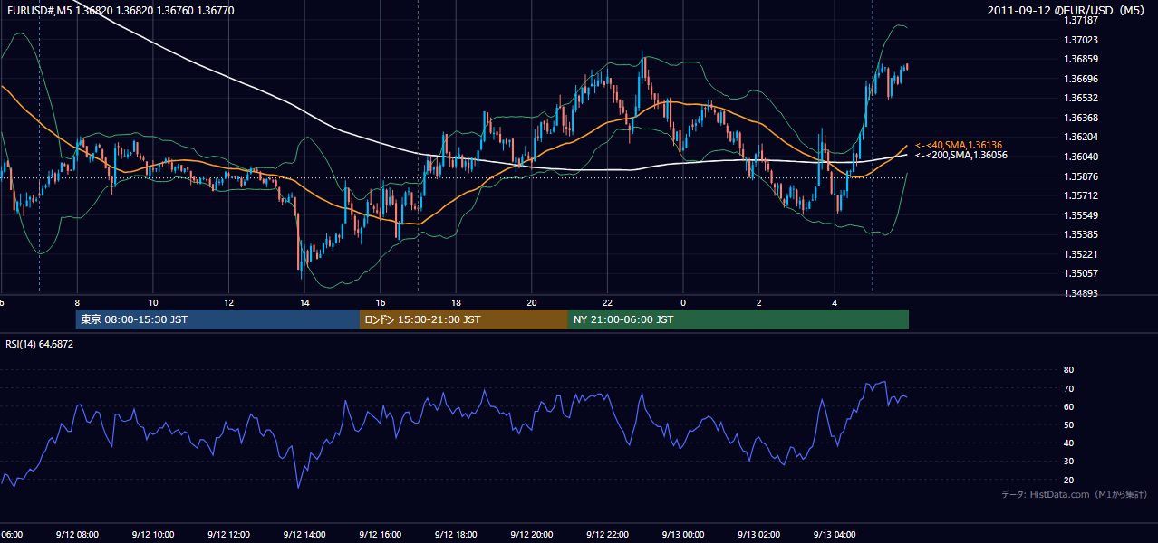Click price axis value 1.34893

(1082, 294)
